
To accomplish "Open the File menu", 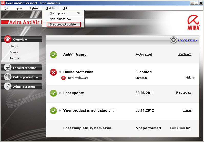I will coord(6,8).
